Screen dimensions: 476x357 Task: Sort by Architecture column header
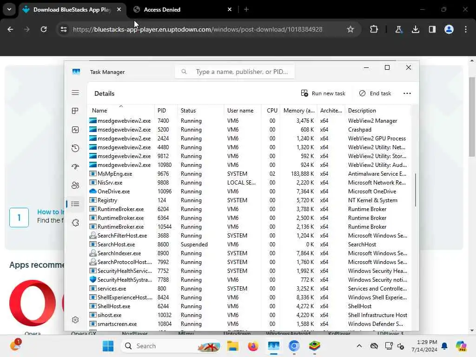[331, 111]
